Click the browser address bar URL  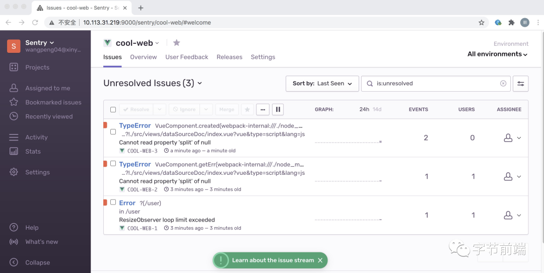[147, 23]
